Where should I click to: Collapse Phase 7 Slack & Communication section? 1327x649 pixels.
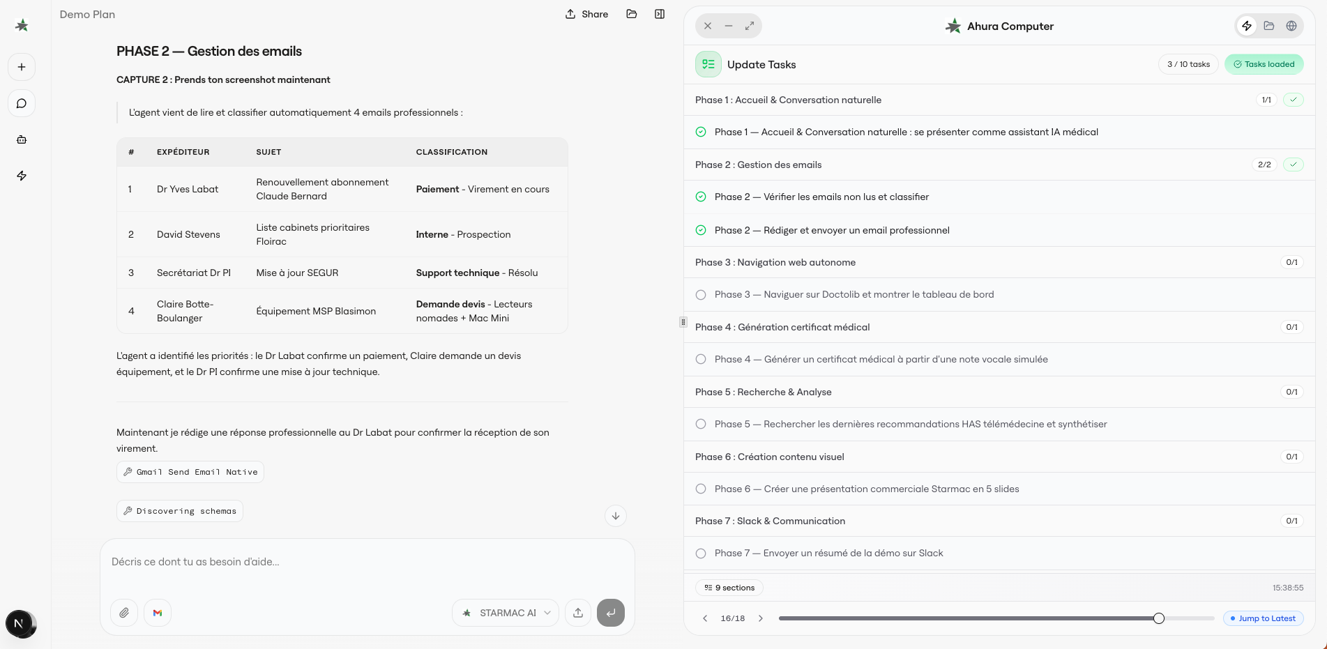(x=999, y=521)
